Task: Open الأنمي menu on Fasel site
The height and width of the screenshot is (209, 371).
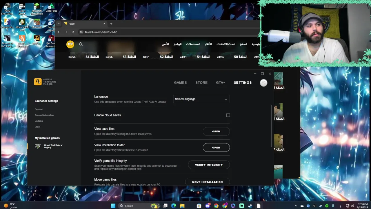Action: (165, 44)
